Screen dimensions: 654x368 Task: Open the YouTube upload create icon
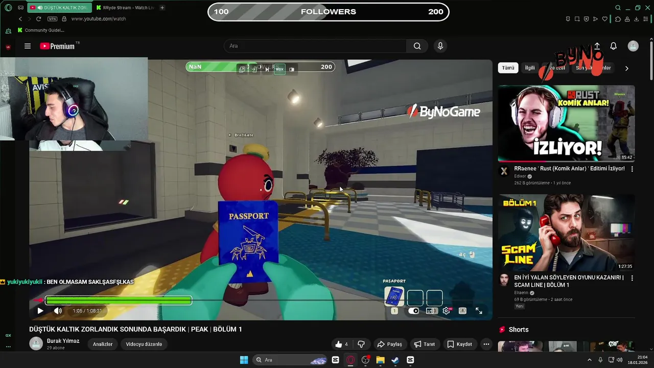coord(597,46)
